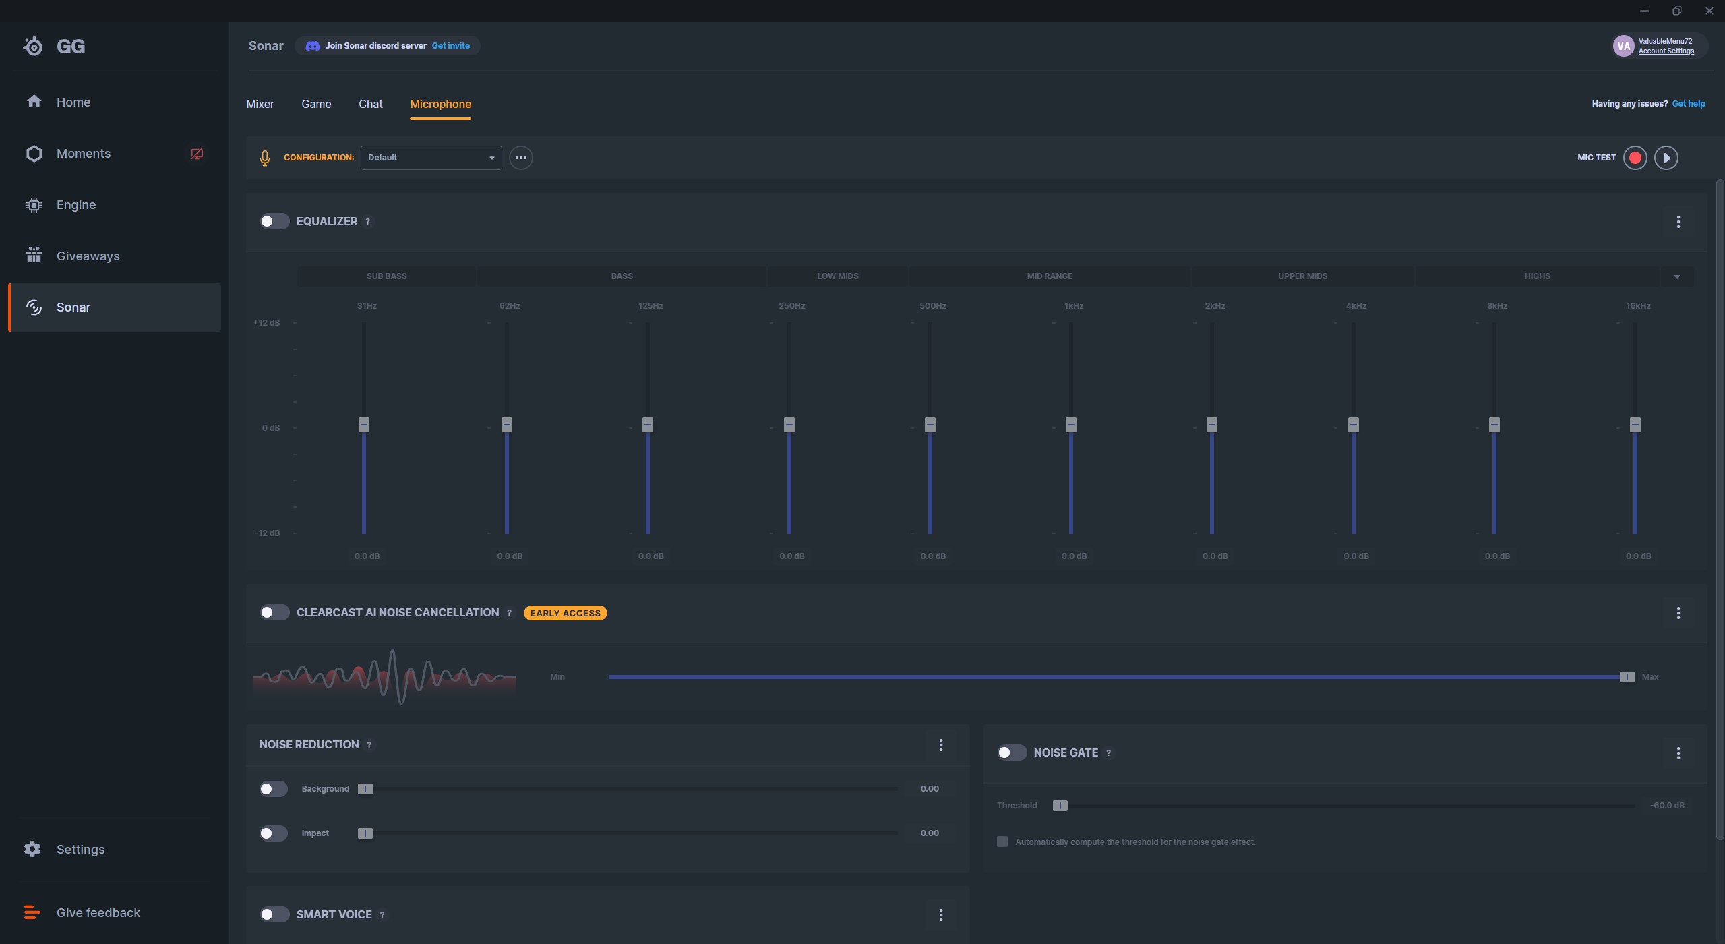
Task: Start mic test recording
Action: [1635, 158]
